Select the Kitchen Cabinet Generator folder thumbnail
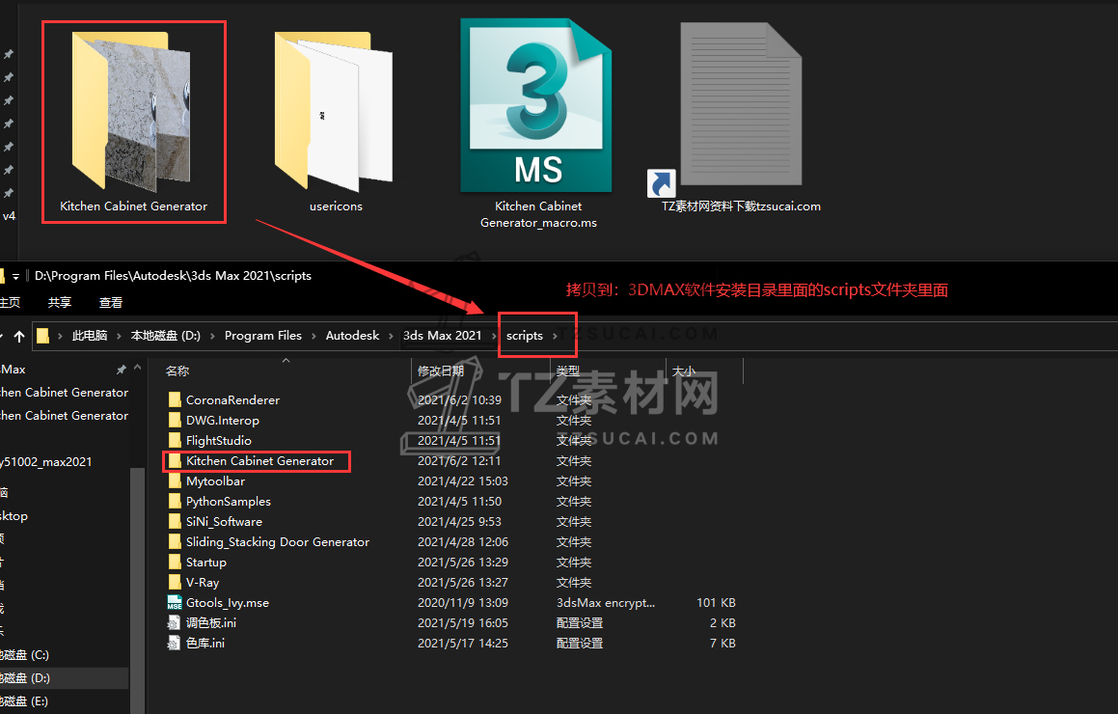1118x714 pixels. (132, 111)
